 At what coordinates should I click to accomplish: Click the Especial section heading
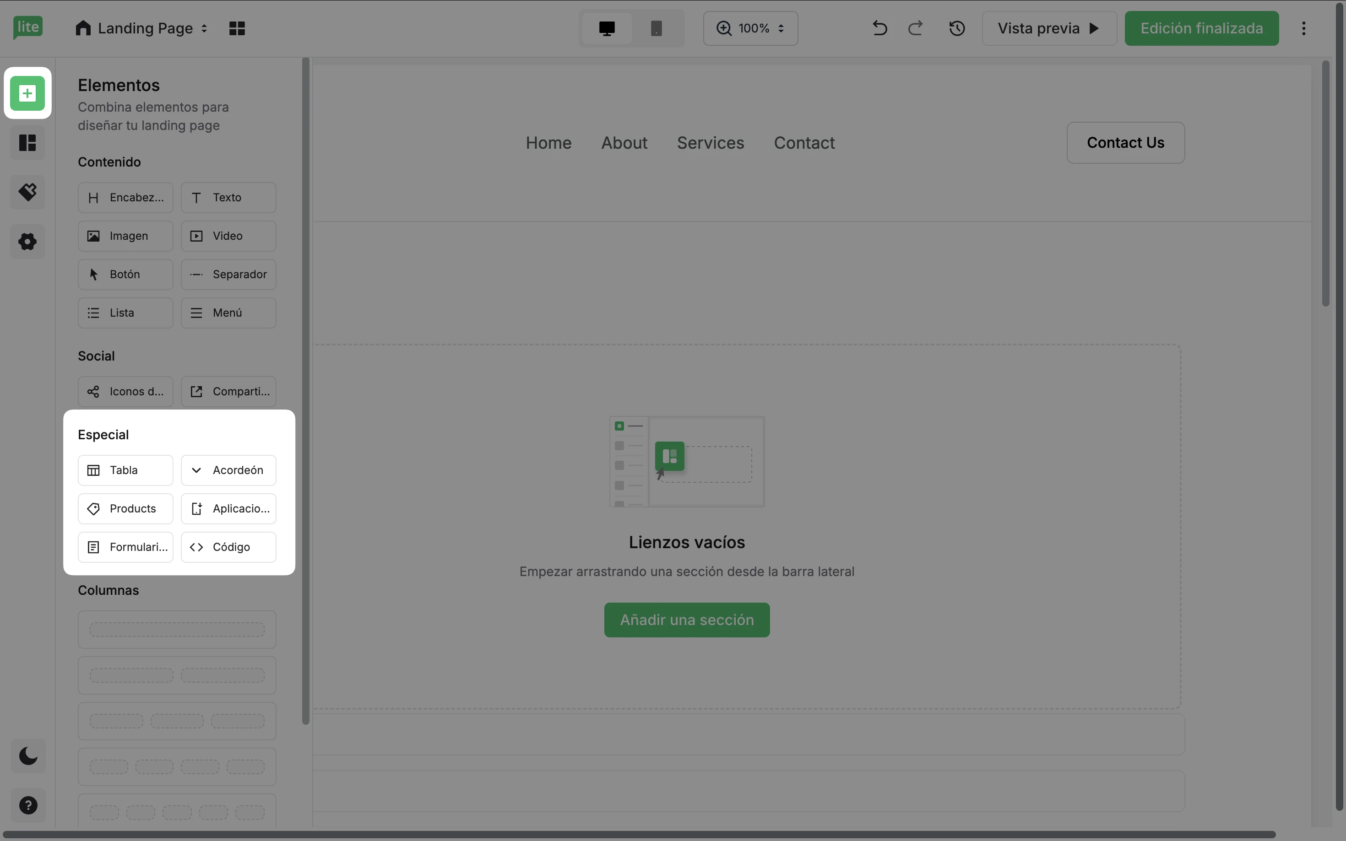tap(103, 435)
